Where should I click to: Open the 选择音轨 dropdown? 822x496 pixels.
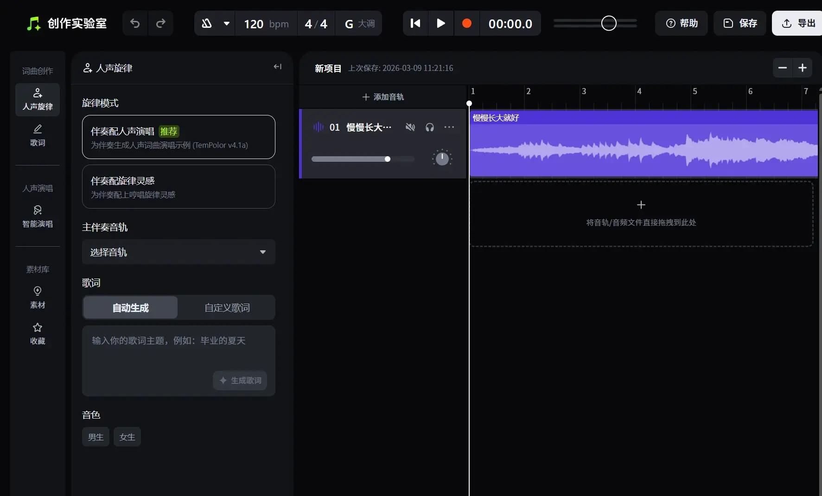click(178, 252)
